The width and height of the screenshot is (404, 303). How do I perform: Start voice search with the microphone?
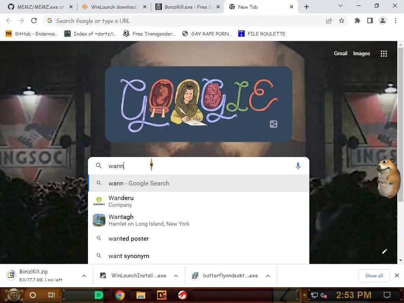point(298,166)
